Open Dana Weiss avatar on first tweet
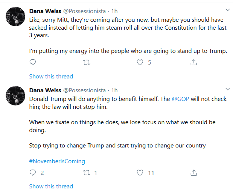 15,17
